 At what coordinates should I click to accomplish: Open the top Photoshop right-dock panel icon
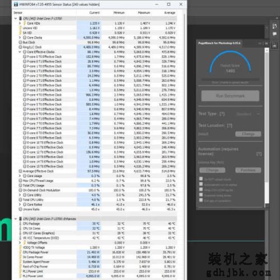pos(274,26)
